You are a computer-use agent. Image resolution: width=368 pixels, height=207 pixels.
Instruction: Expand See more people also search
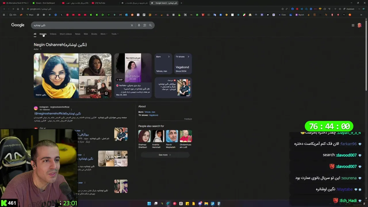click(165, 155)
